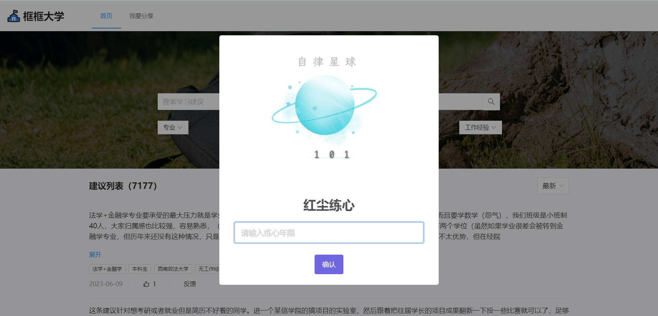Click the 西南政法大学 tag
This screenshot has height=316, width=658.
173,269
